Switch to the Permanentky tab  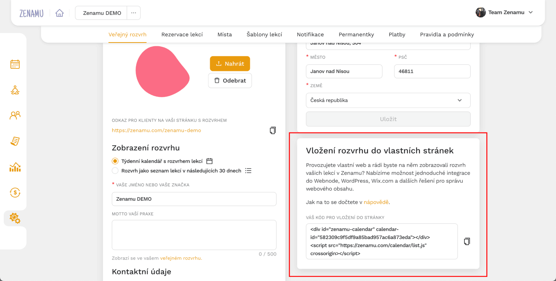[356, 34]
